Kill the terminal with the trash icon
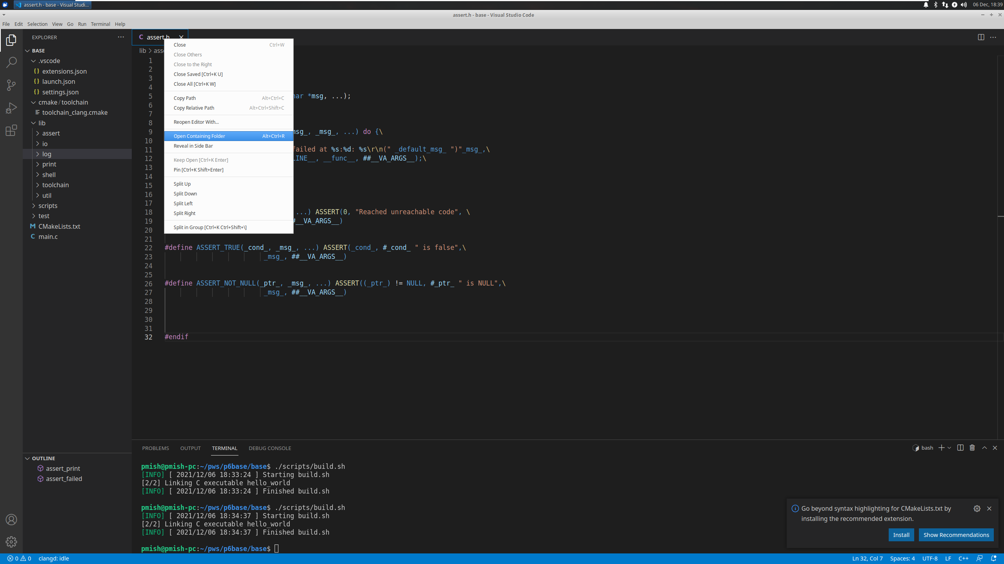Image resolution: width=1004 pixels, height=564 pixels. pos(972,448)
